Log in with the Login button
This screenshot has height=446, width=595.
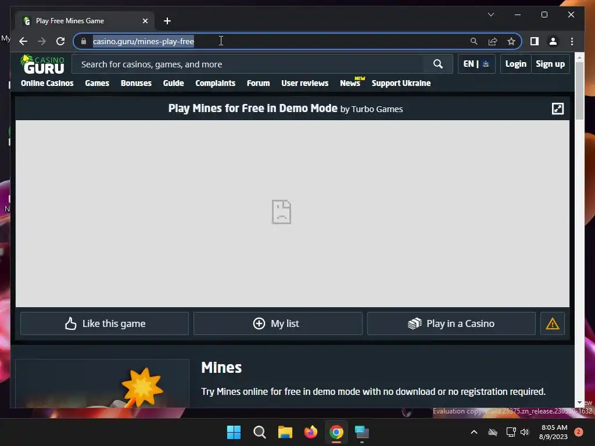tap(516, 64)
